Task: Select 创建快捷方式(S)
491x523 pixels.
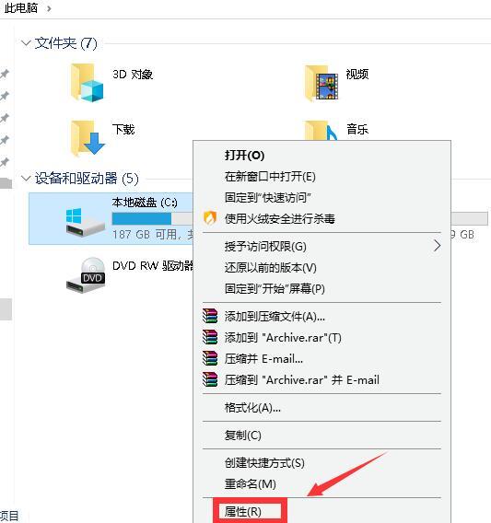Action: [264, 463]
